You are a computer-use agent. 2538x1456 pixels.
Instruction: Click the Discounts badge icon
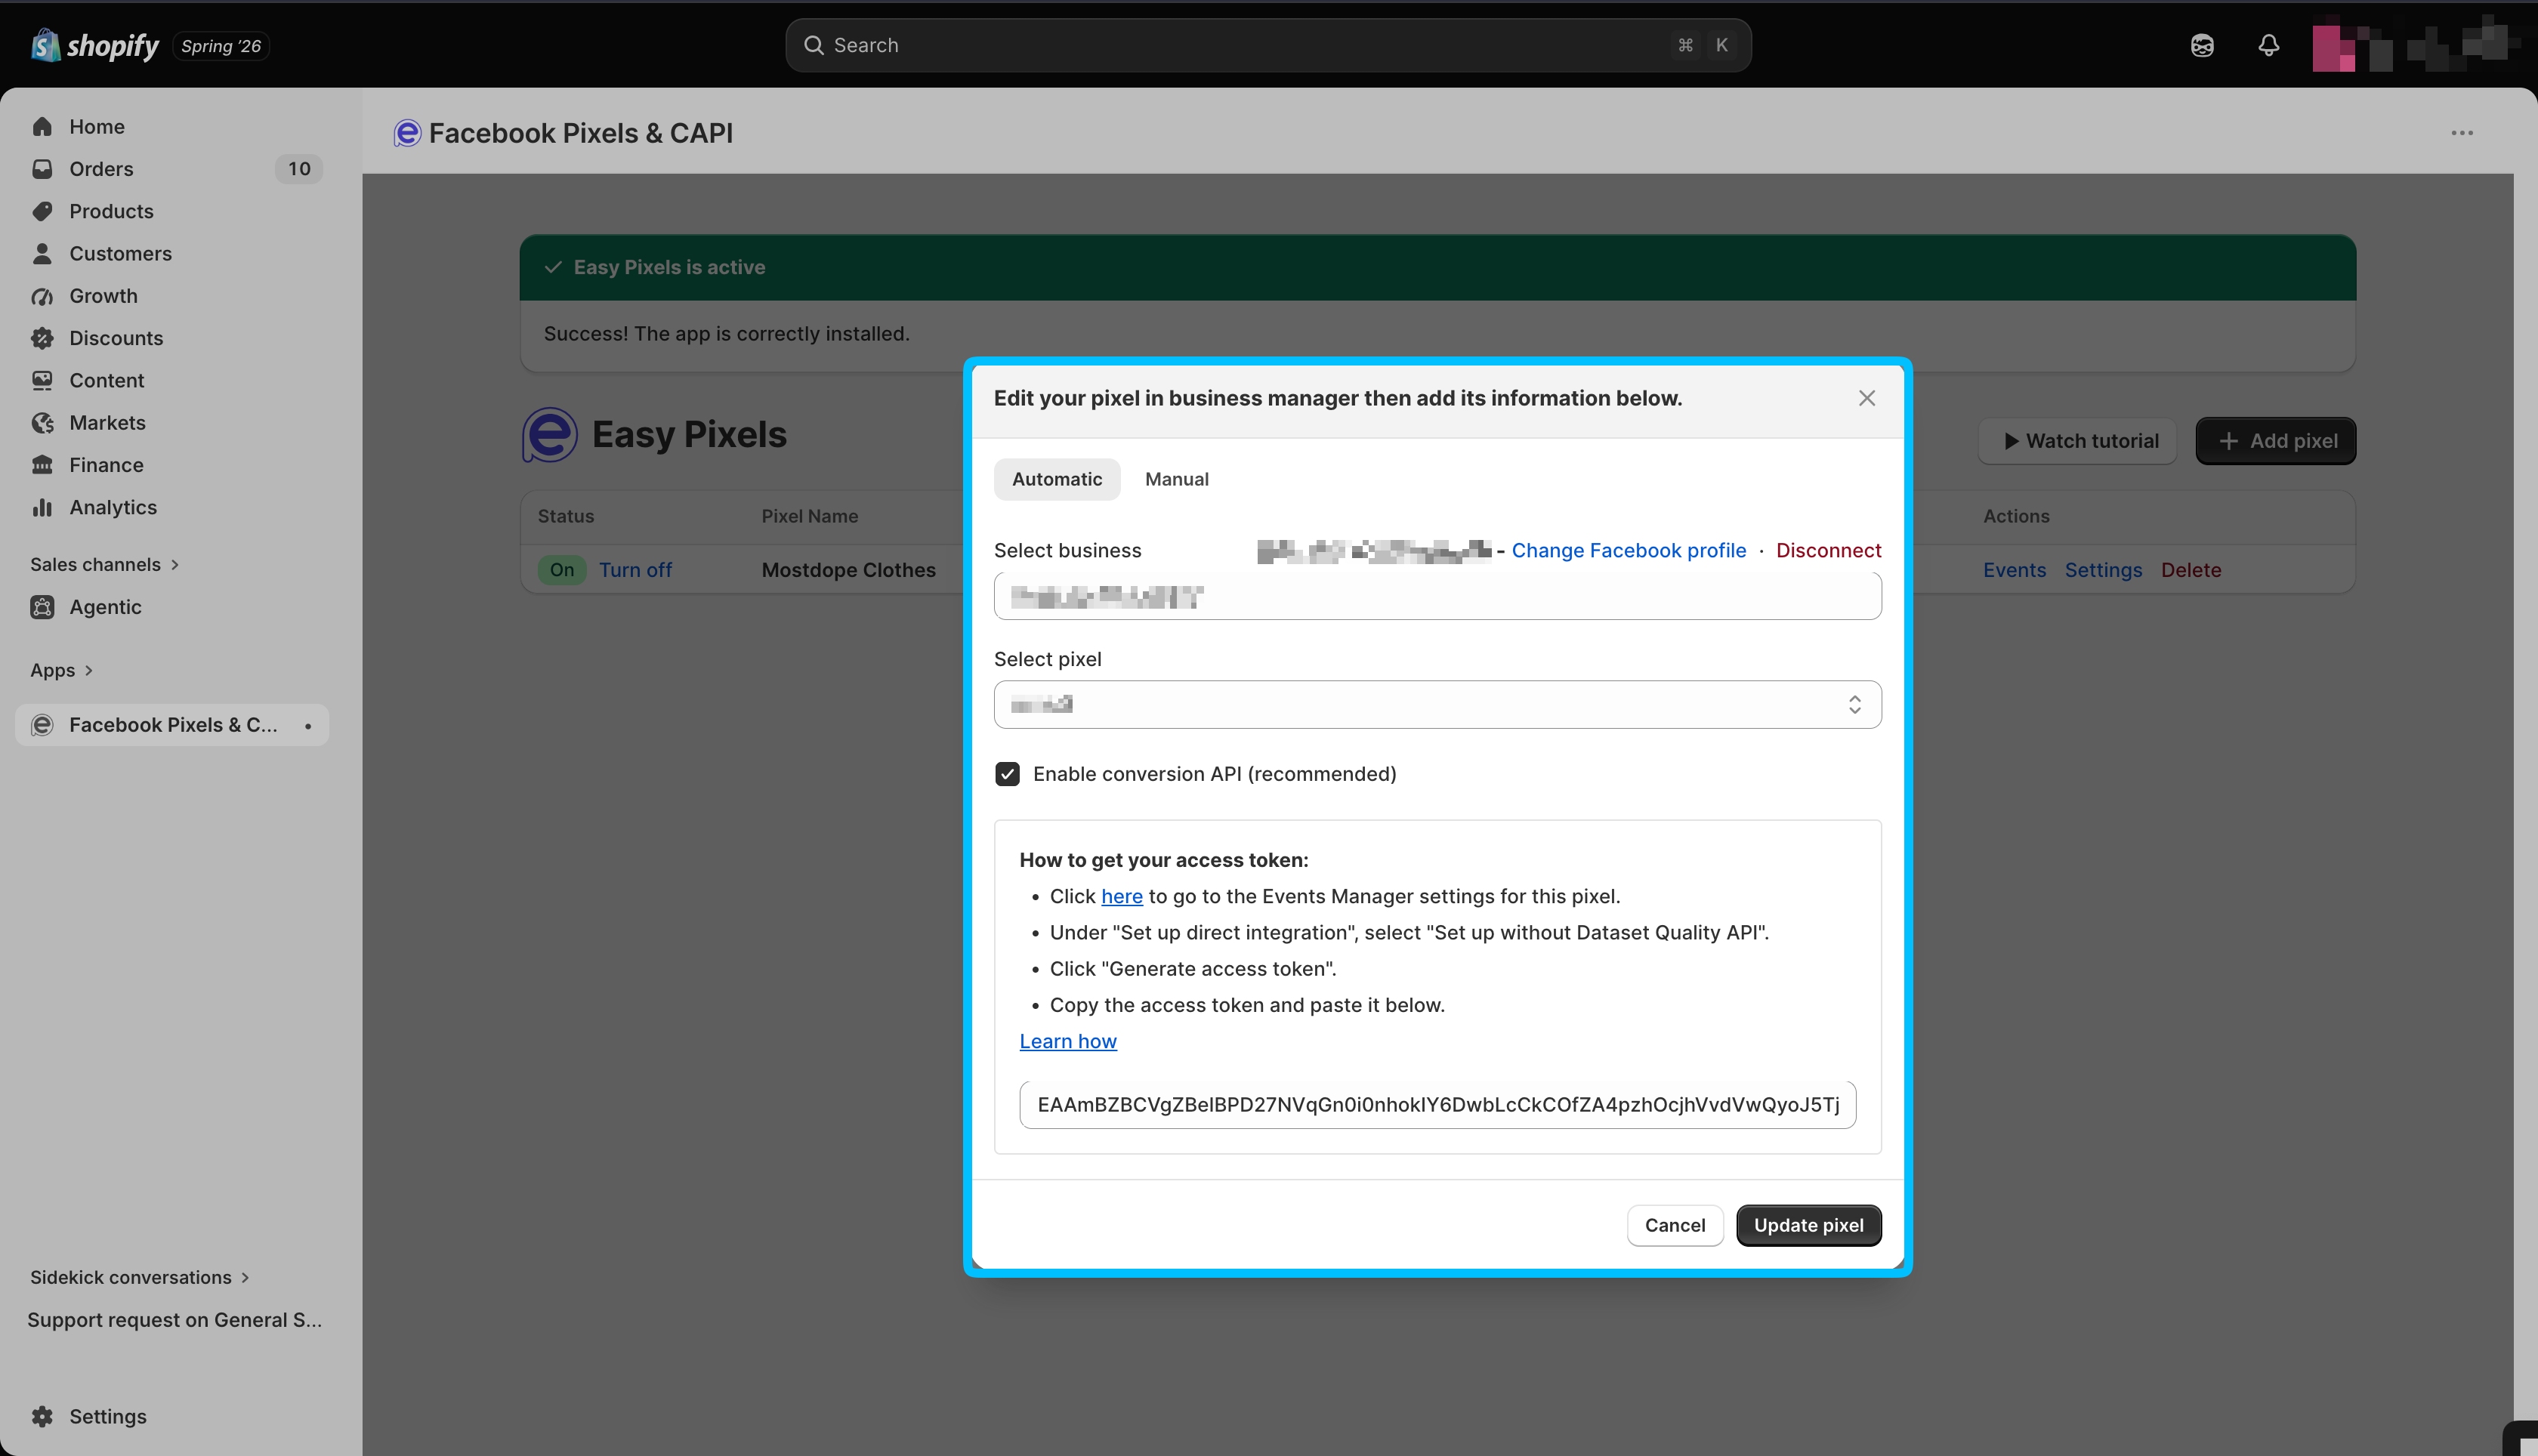pyautogui.click(x=42, y=338)
